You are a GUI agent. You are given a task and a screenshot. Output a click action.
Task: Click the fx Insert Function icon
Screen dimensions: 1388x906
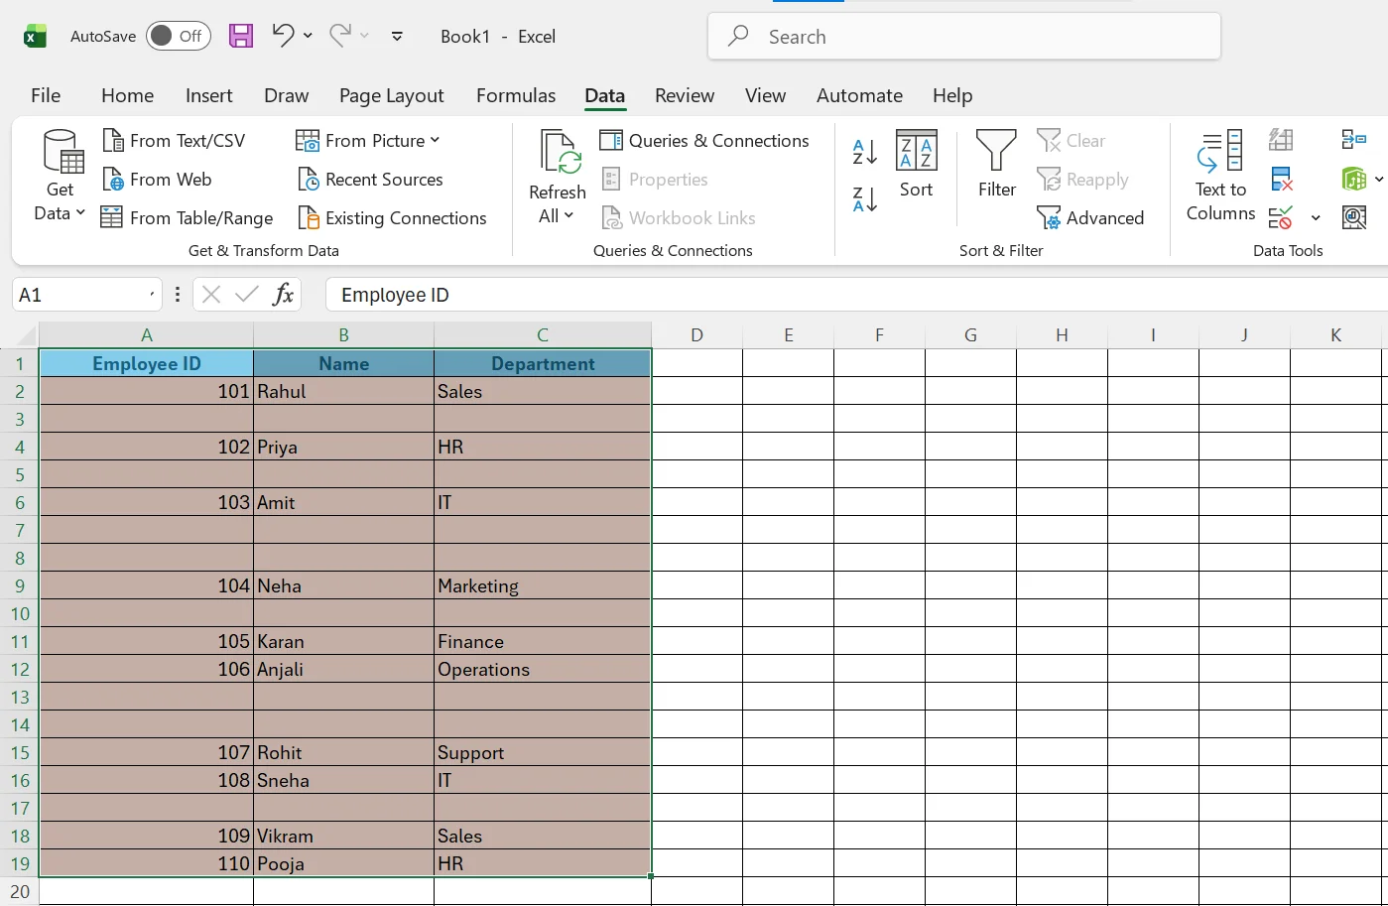[283, 295]
